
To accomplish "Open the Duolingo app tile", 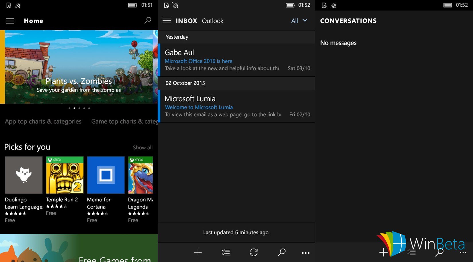I will coord(24,175).
